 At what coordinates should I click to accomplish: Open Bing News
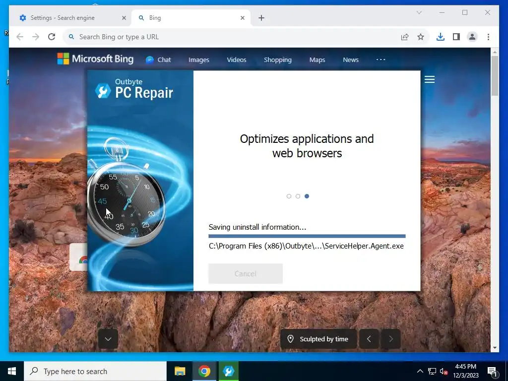(351, 60)
